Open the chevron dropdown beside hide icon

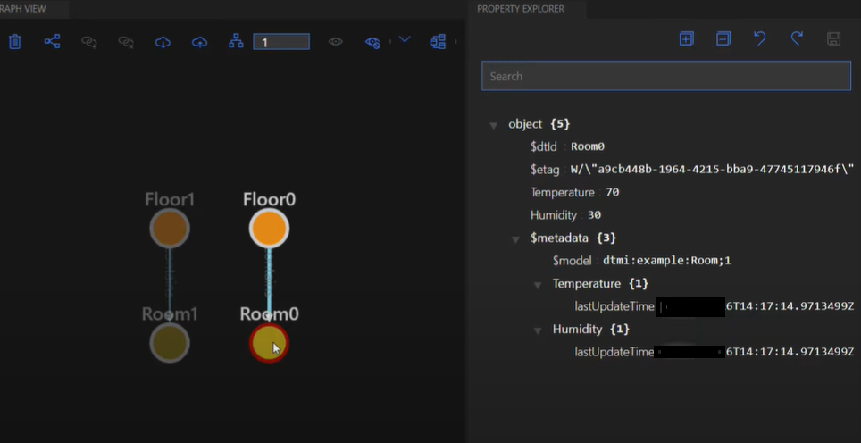(405, 39)
